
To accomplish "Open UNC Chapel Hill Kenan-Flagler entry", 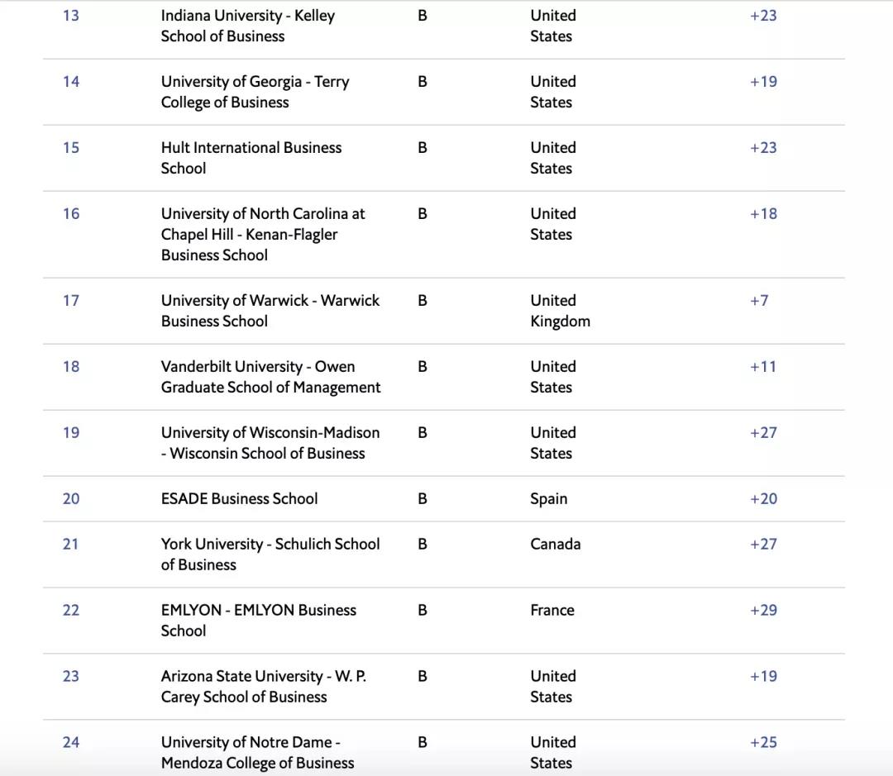I will [262, 234].
